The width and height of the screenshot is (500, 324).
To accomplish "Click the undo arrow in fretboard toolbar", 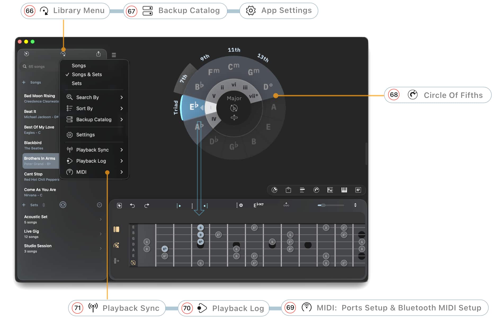I will point(132,205).
